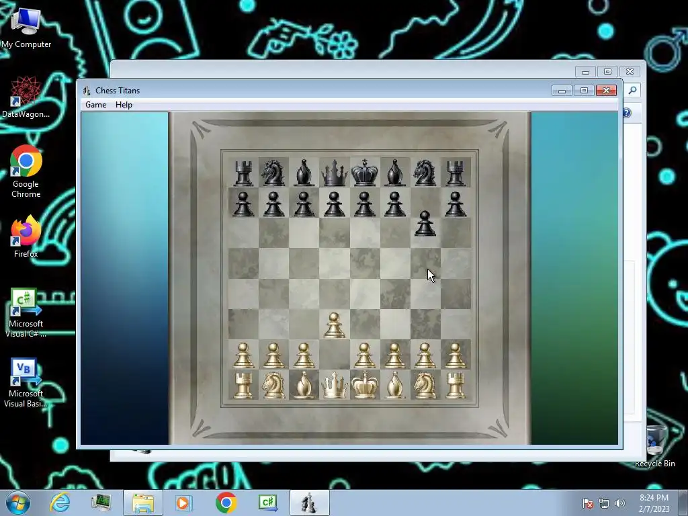
Task: Click the black king piece
Action: click(365, 173)
